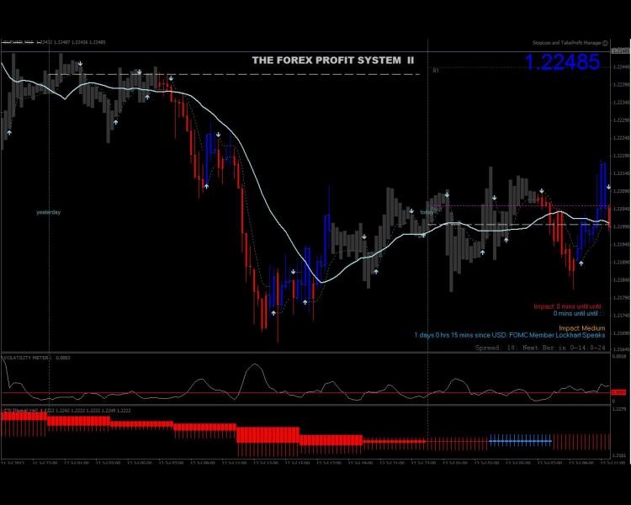Screen dimensions: 631x505
Task: Select the red 'Impact: 0 mins until' news line
Action: 567,306
